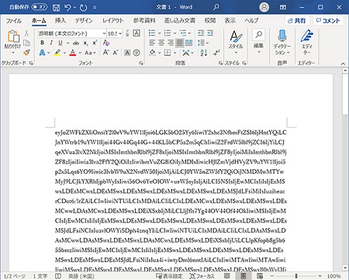Click the title bar search magnifier

(x=216, y=7)
